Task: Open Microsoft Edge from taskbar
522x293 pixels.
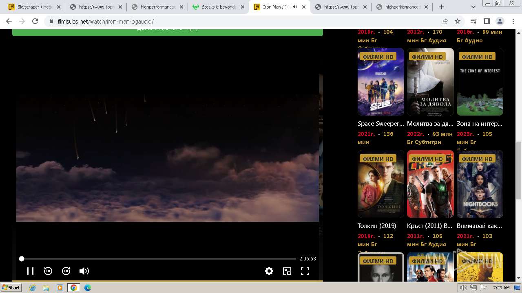Action: pos(88,288)
